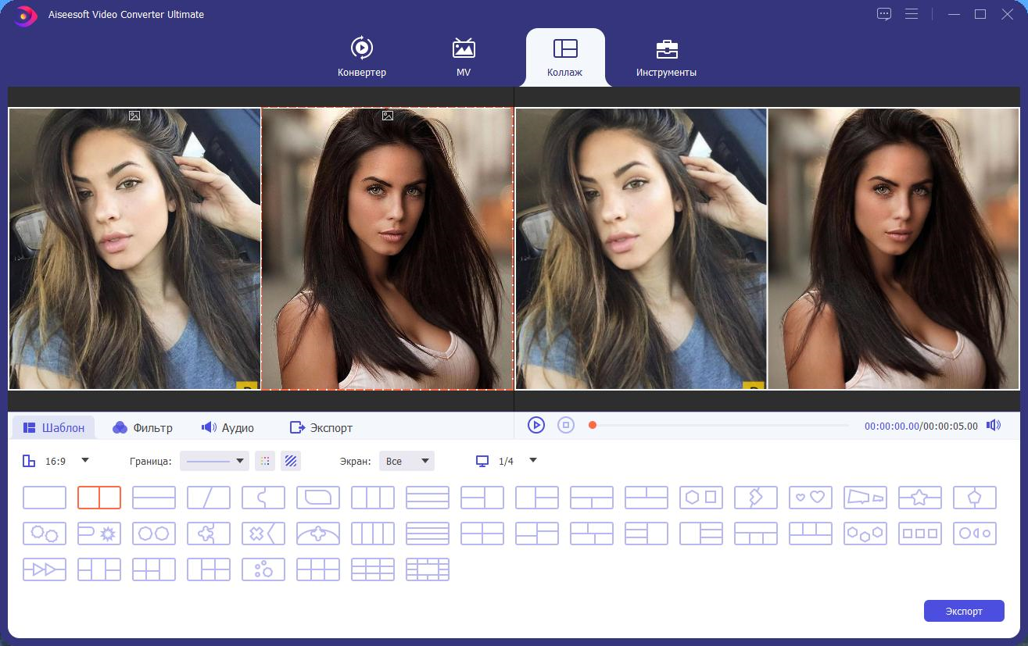Select the double arrows collage template

[x=45, y=569]
